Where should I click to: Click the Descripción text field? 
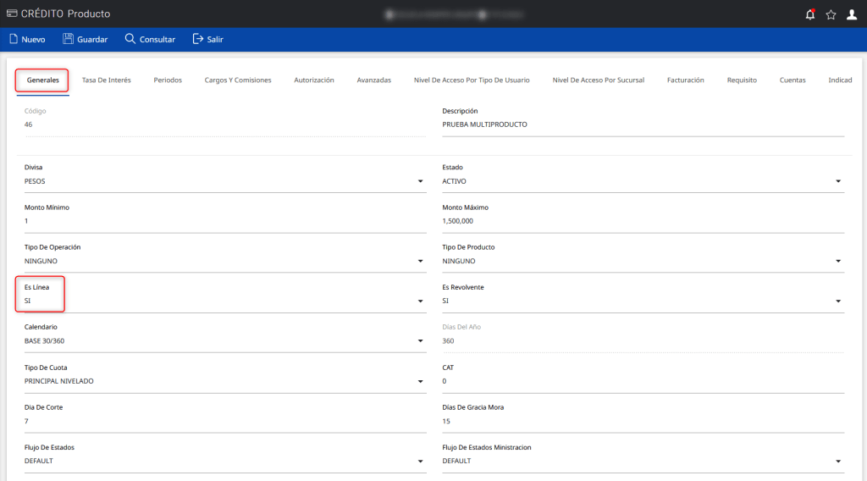[642, 124]
